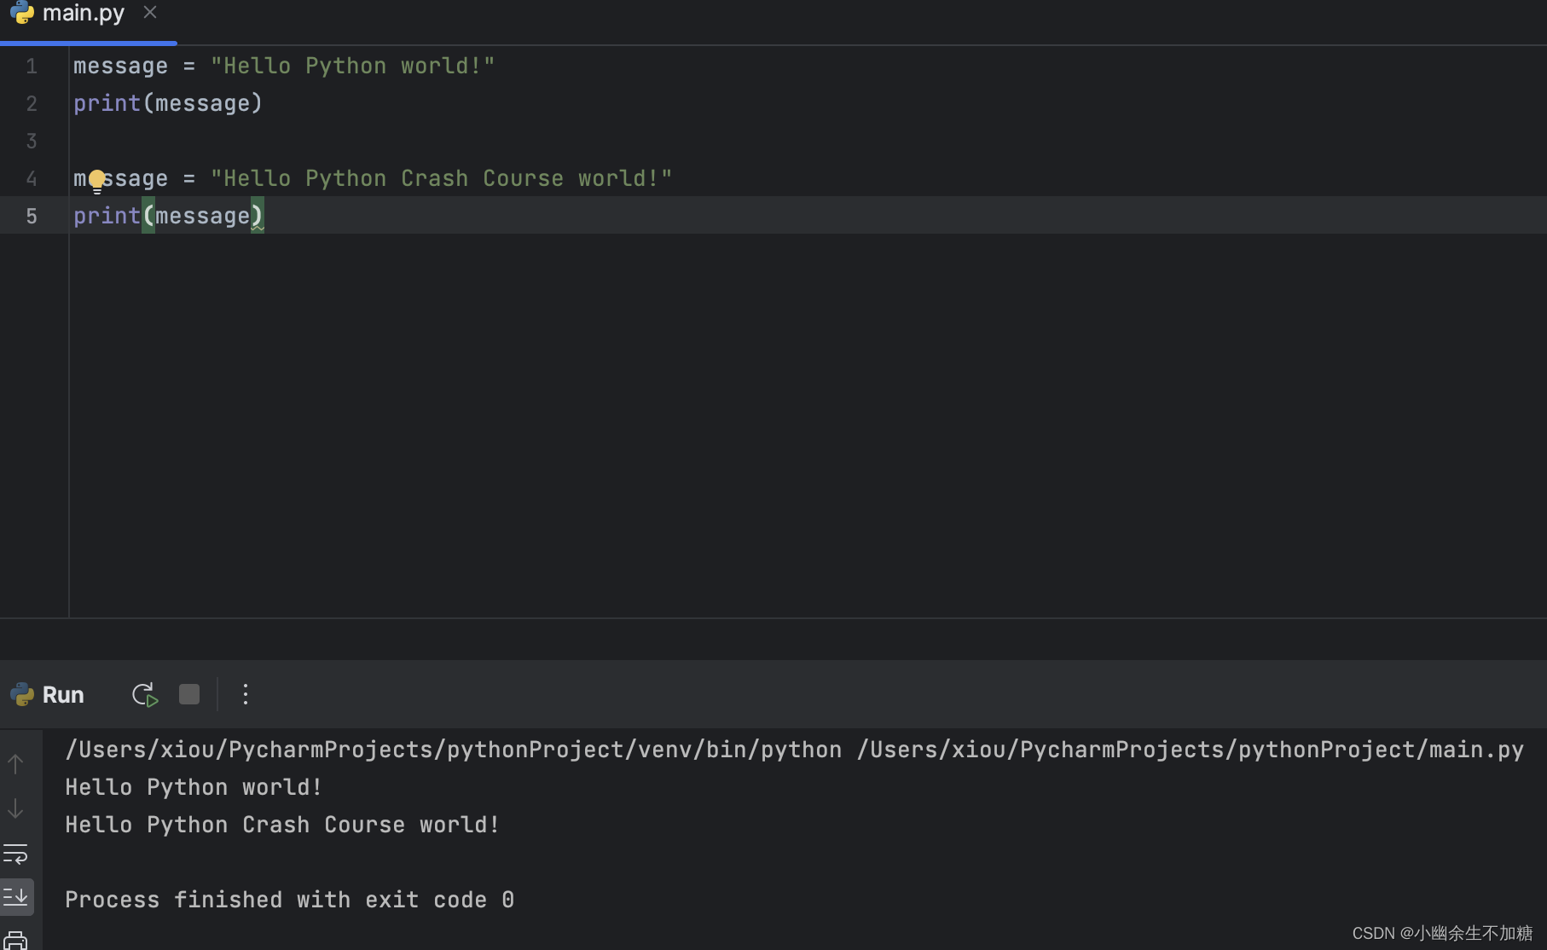Select the Run tool window label
Viewport: 1547px width, 950px height.
63,695
